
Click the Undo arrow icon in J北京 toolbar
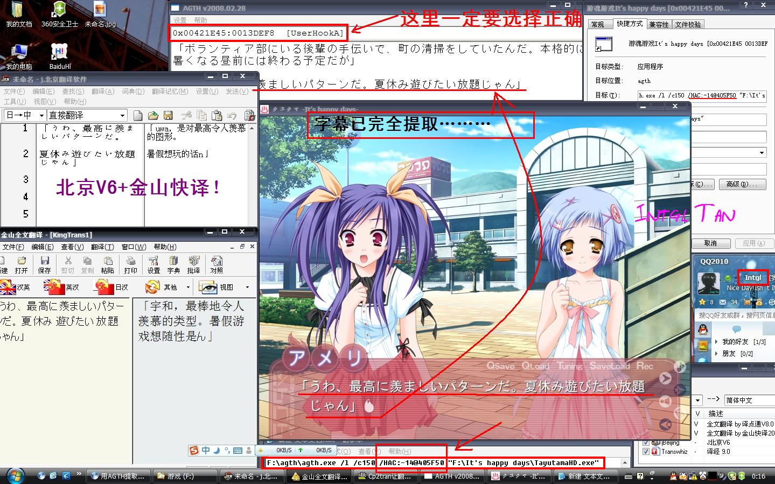[x=232, y=115]
